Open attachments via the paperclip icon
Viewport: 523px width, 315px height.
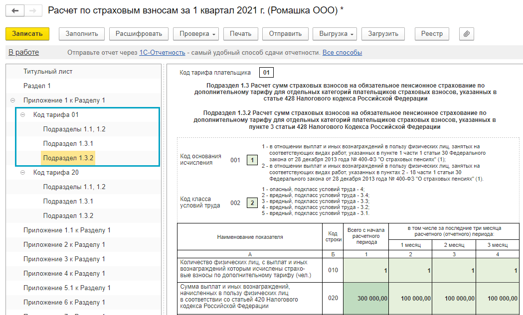[x=467, y=34]
